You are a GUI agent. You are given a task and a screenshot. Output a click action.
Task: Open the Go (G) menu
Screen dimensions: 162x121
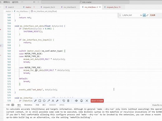7,2
